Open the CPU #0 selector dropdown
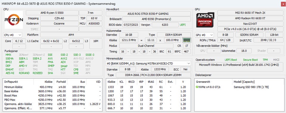The height and width of the screenshot is (113, 286). click(13, 35)
